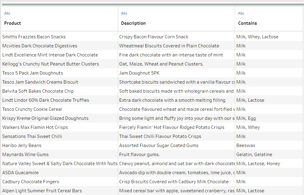Select the Milk, Egg contains cell
The width and height of the screenshot is (304, 195).
(246, 118)
